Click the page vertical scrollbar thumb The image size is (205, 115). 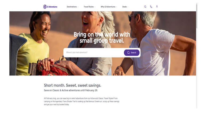coord(197,16)
